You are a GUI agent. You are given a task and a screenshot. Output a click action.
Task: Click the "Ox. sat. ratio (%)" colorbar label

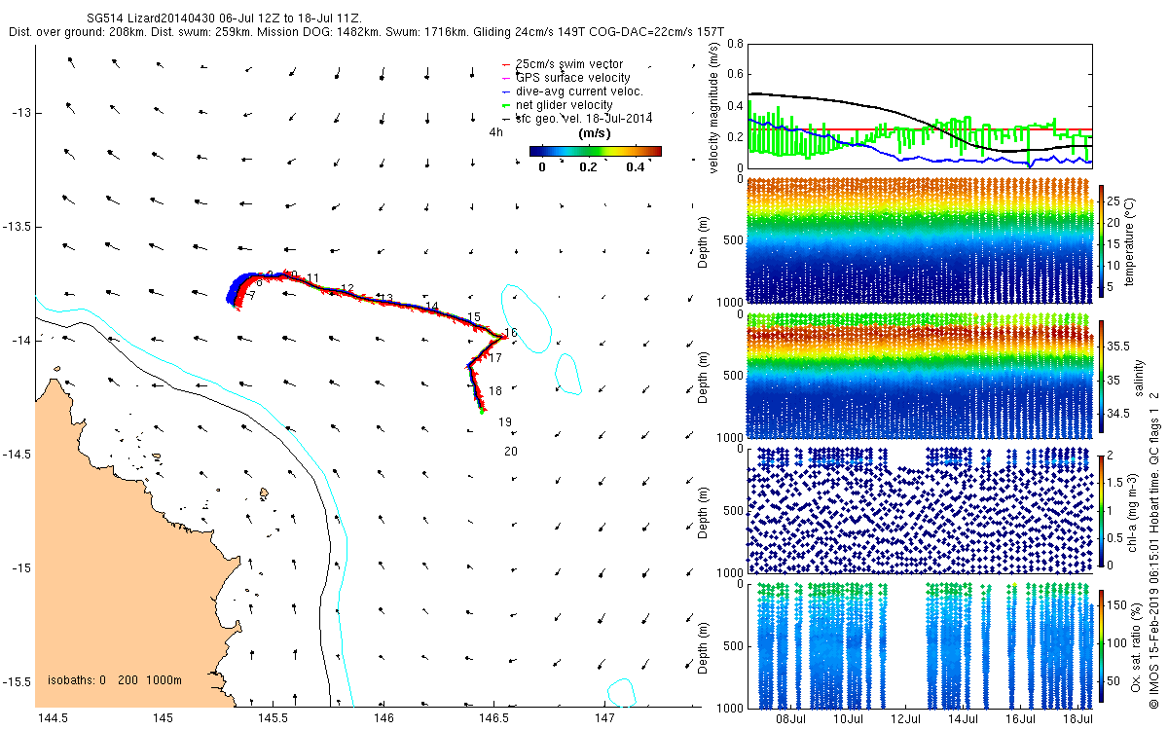click(x=1134, y=647)
